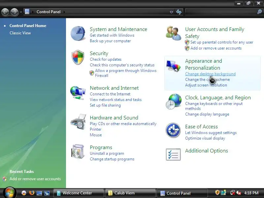Image resolution: width=264 pixels, height=198 pixels.
Task: Click Back up your computer
Action: coord(110,41)
